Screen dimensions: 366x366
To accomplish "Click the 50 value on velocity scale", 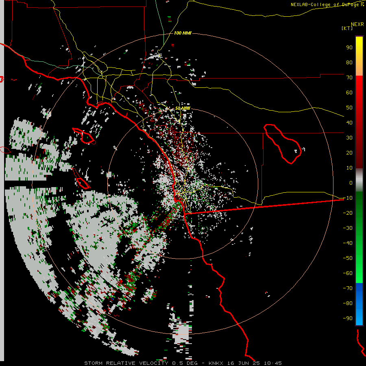I will [349, 108].
